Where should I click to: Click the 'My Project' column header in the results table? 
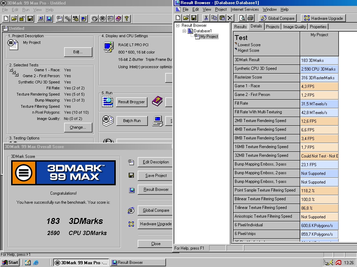tap(319, 43)
